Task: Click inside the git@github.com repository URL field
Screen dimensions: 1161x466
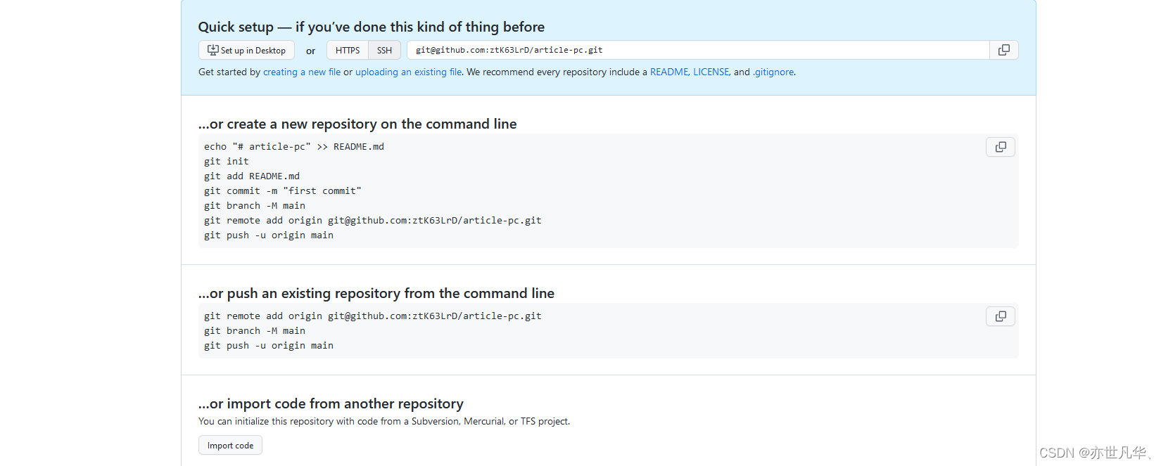Action: (x=698, y=50)
